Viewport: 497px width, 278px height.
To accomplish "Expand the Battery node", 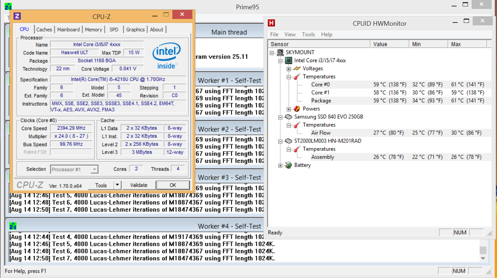I will [280, 165].
